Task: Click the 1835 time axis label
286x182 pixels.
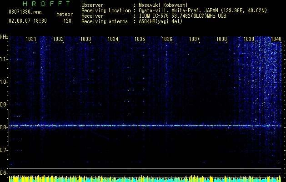Action: pos(140,39)
